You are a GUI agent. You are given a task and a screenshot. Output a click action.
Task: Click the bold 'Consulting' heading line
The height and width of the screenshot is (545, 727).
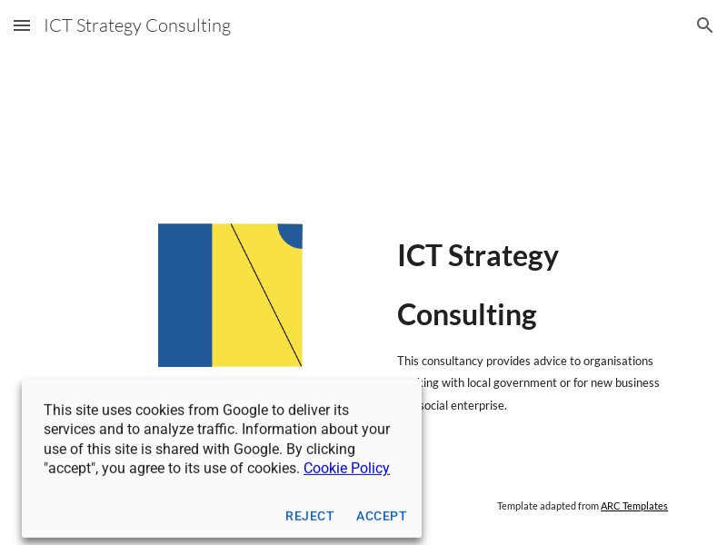coord(467,314)
